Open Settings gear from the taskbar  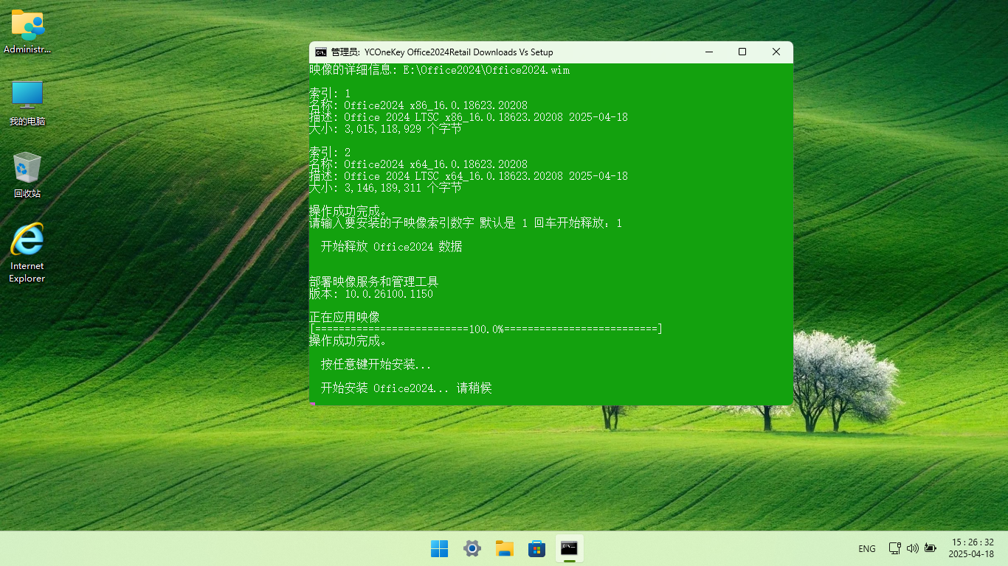pyautogui.click(x=472, y=548)
